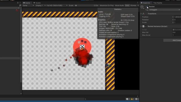
Task: Collapse the Rocket Instance (Script) foldout
Action: point(141,26)
